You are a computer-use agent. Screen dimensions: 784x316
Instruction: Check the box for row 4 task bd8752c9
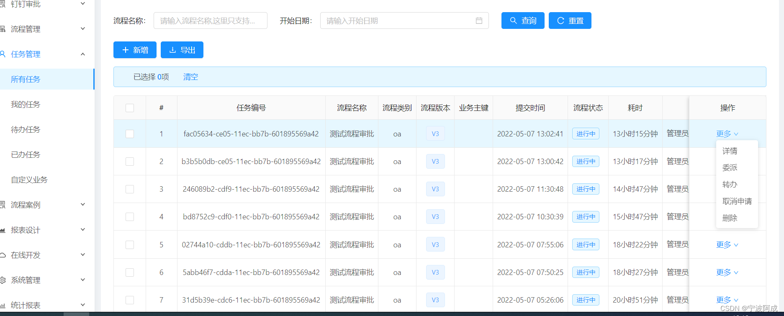click(x=130, y=217)
